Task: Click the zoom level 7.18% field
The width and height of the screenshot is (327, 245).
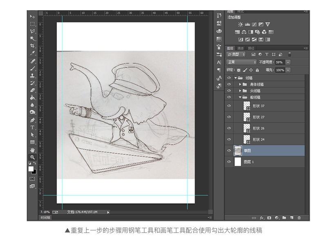Action: tap(45, 212)
